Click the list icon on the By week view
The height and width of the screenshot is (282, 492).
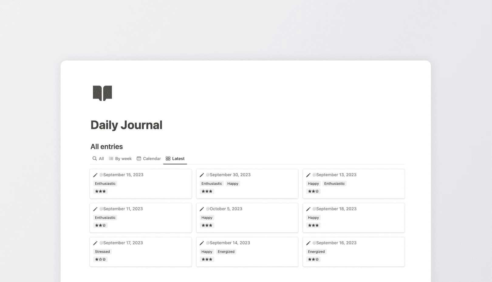click(111, 158)
